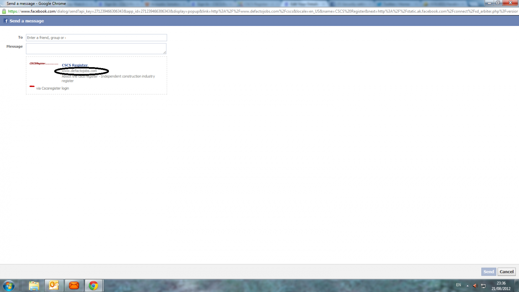The height and width of the screenshot is (292, 519).
Task: Click the 'via Cscsregister login' text
Action: pos(53,88)
